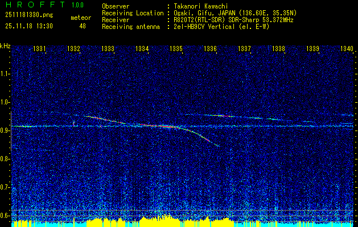Viewport: 358px width, 227px height.
Task: Select the filename 2511181330.png
Action: tap(29, 15)
